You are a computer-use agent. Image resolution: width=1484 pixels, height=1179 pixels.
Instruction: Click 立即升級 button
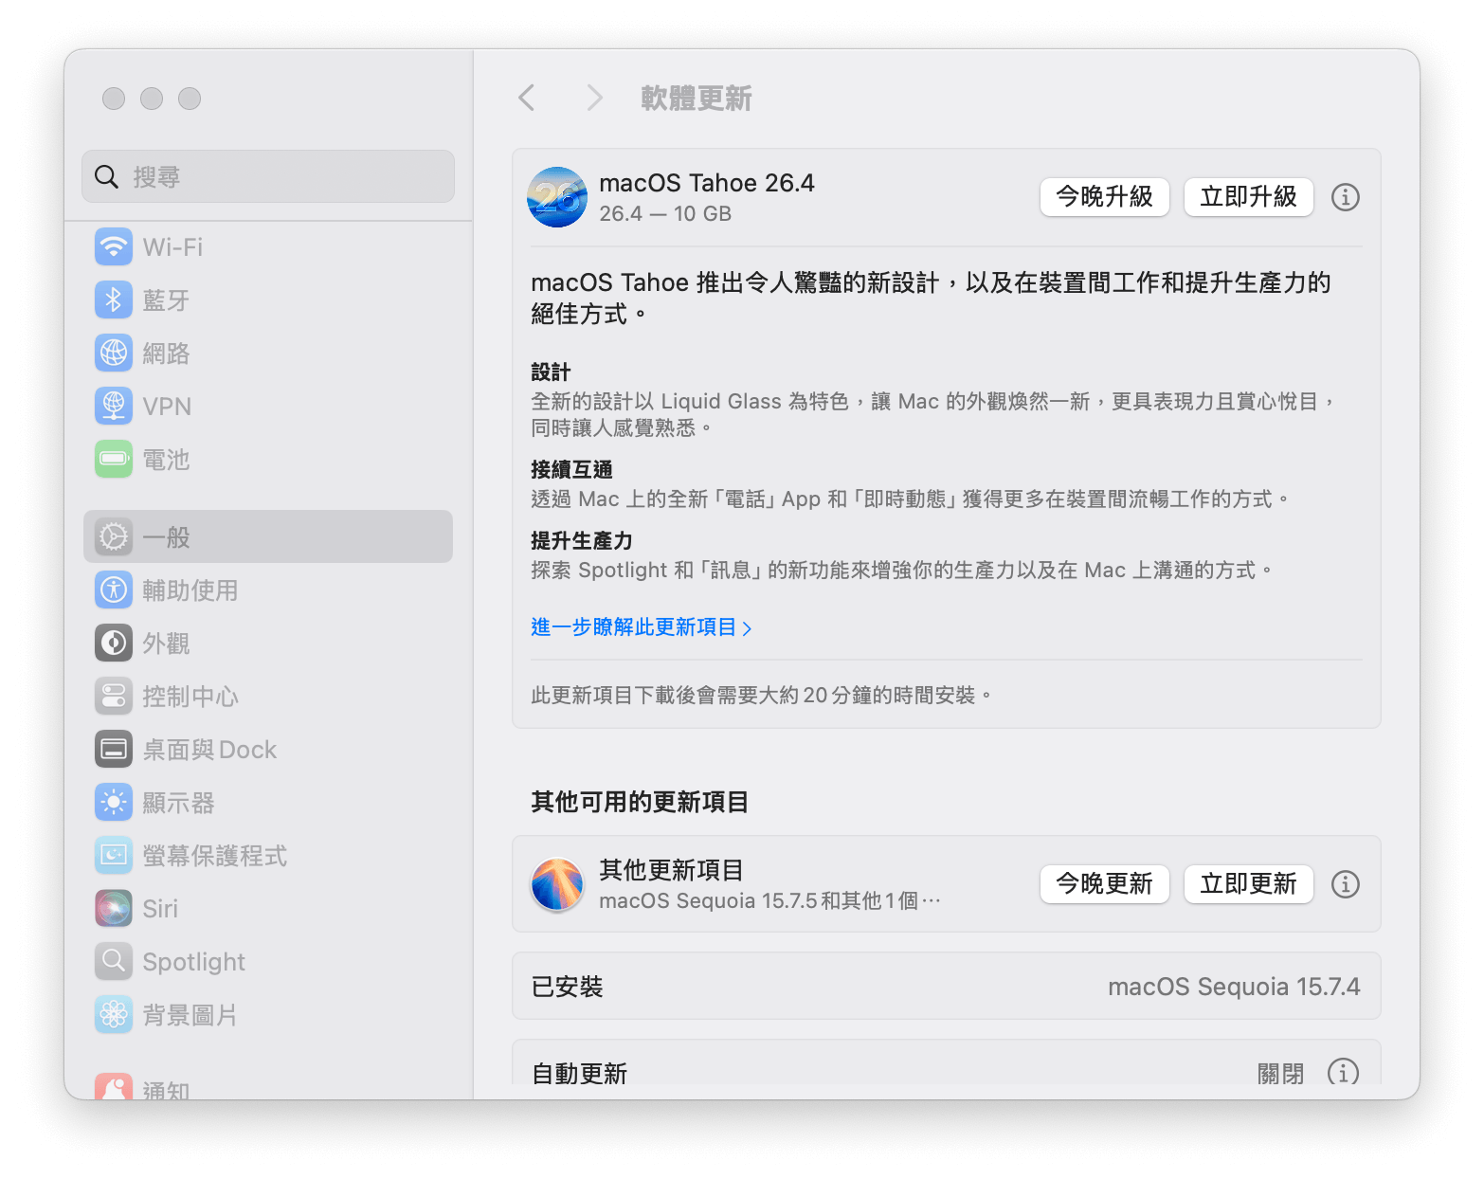(1249, 197)
